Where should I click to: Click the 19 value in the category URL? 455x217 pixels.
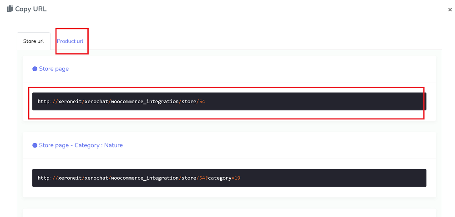(237, 178)
